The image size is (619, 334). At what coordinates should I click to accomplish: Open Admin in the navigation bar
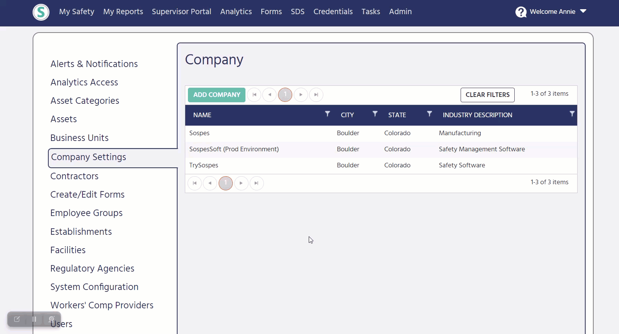[400, 12]
